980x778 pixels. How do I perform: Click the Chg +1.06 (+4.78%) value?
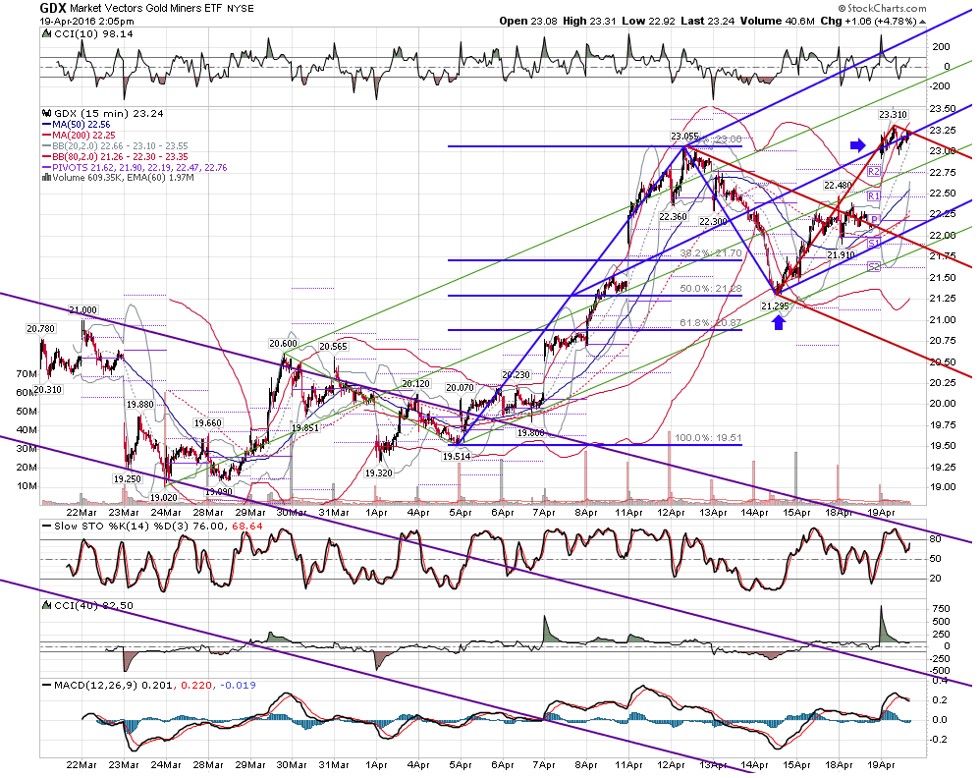pyautogui.click(x=869, y=21)
